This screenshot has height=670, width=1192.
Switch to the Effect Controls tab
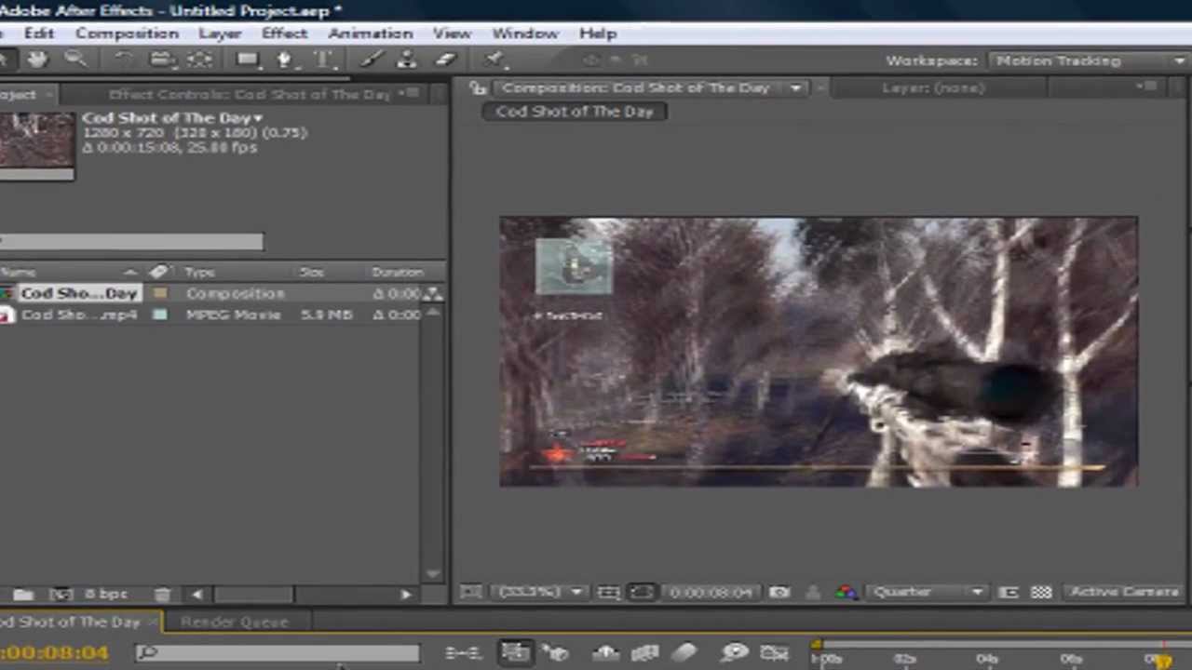250,94
